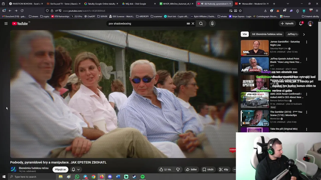
Task: Clear the YouTube search box text
Action: point(193,23)
